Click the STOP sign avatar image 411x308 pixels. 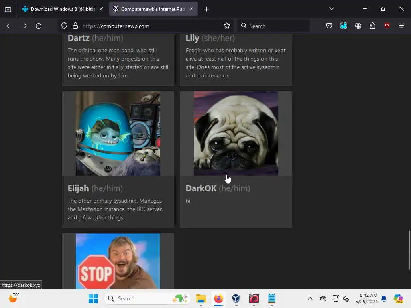point(118,261)
